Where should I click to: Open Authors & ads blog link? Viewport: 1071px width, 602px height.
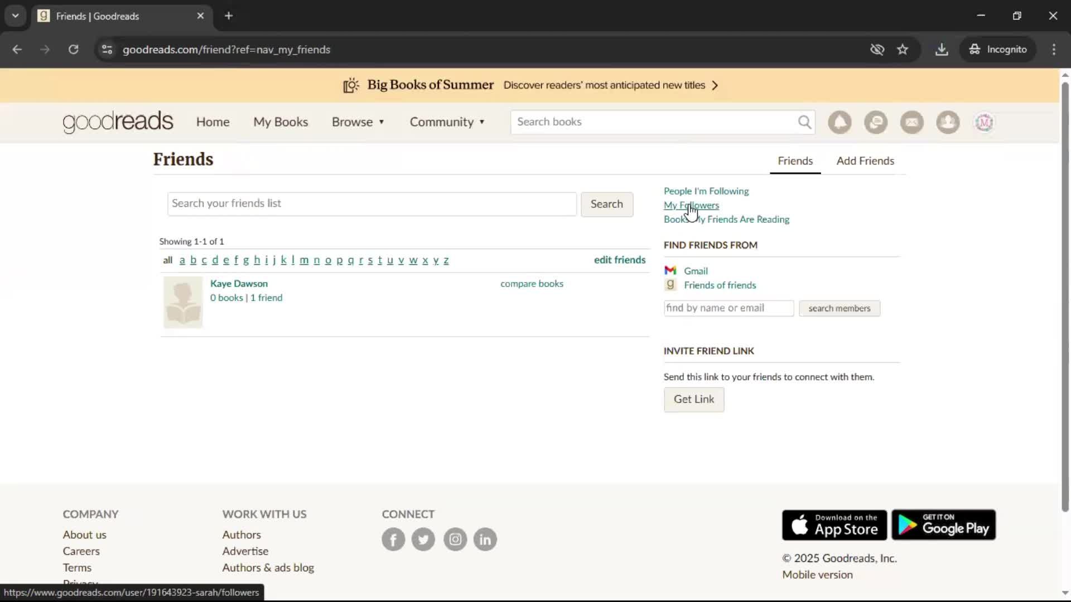pyautogui.click(x=268, y=568)
